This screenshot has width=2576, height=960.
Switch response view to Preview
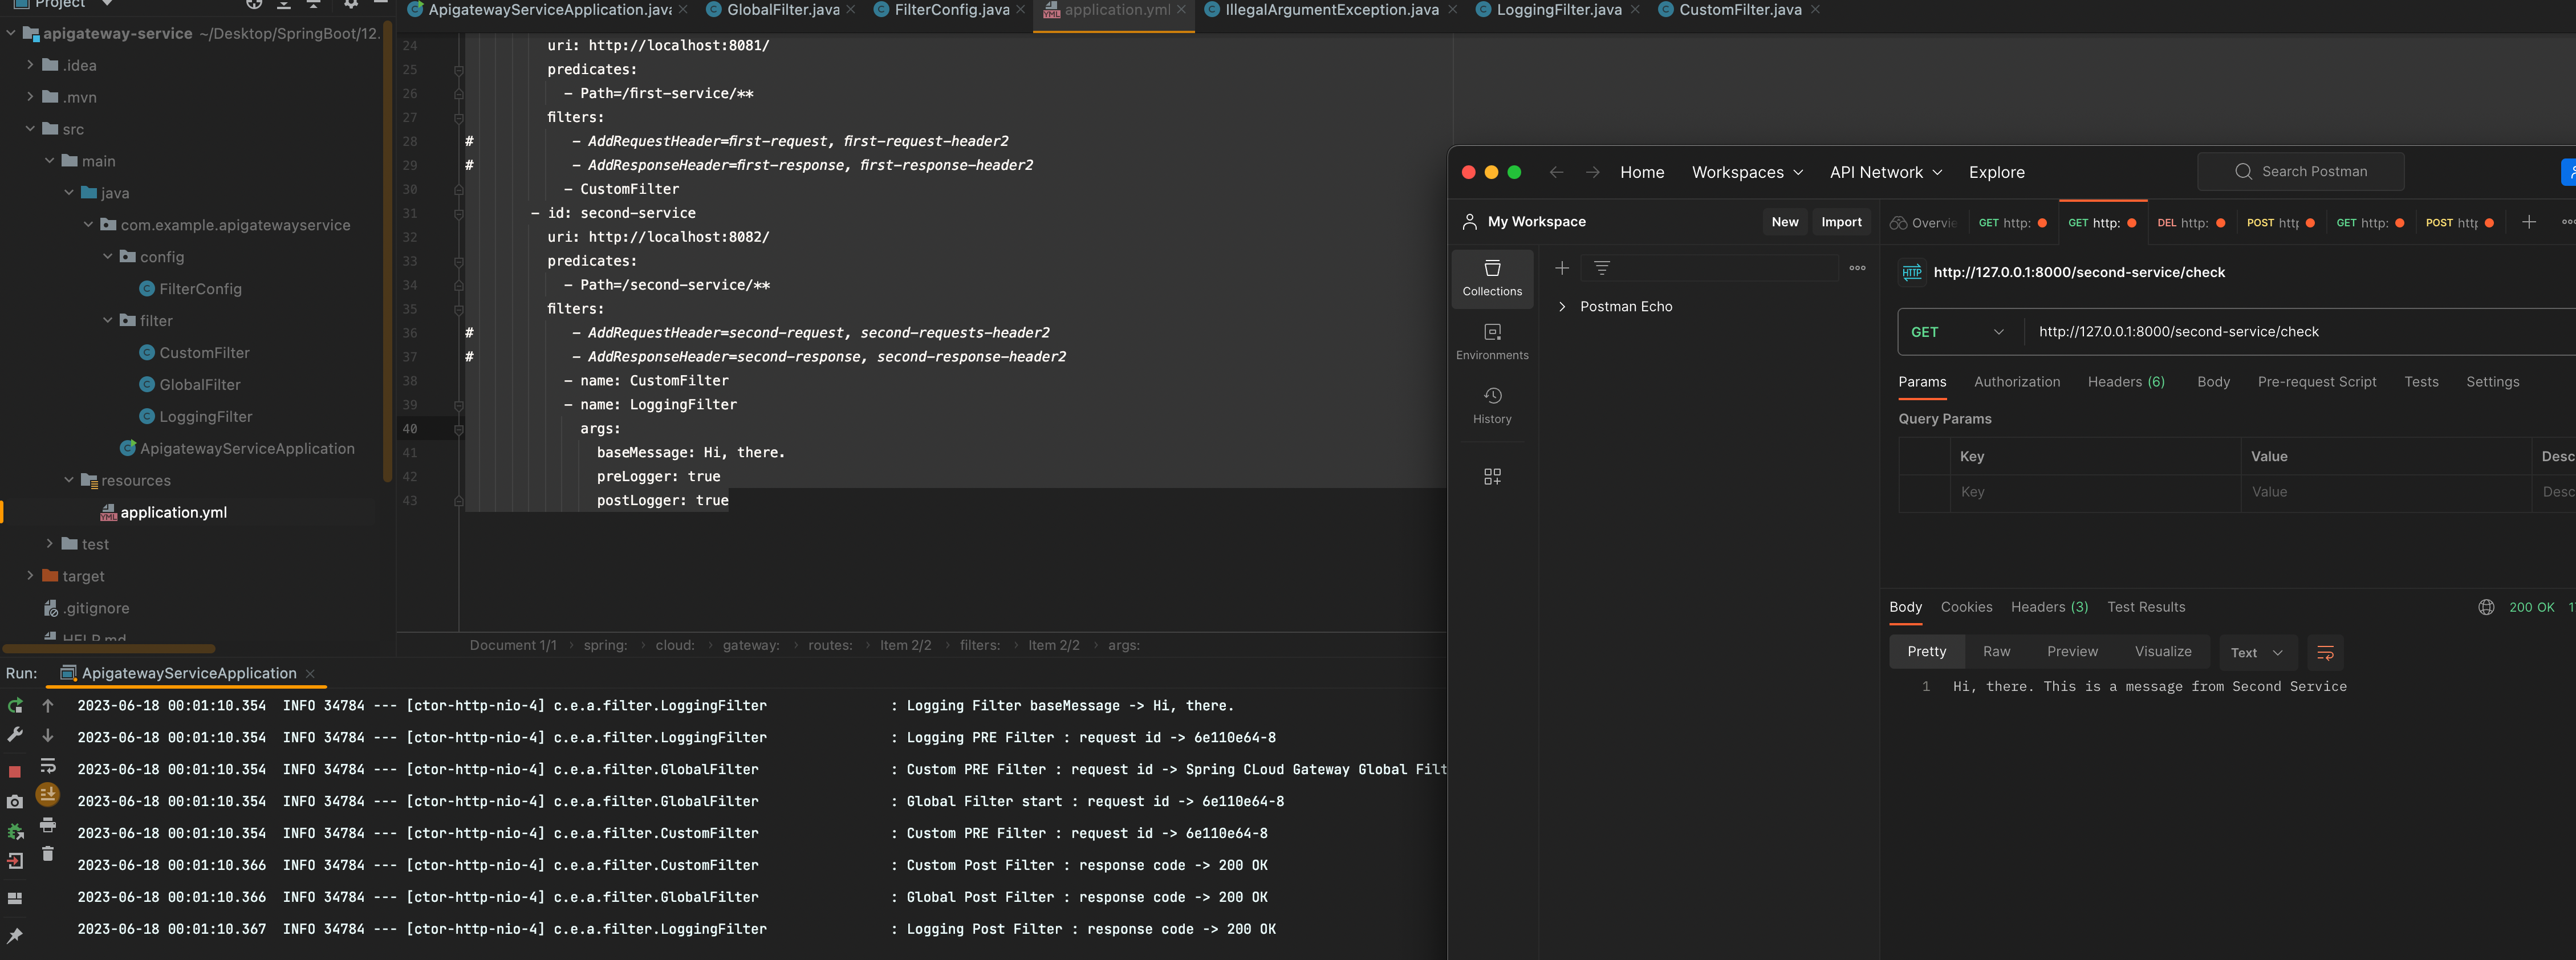(x=2072, y=652)
